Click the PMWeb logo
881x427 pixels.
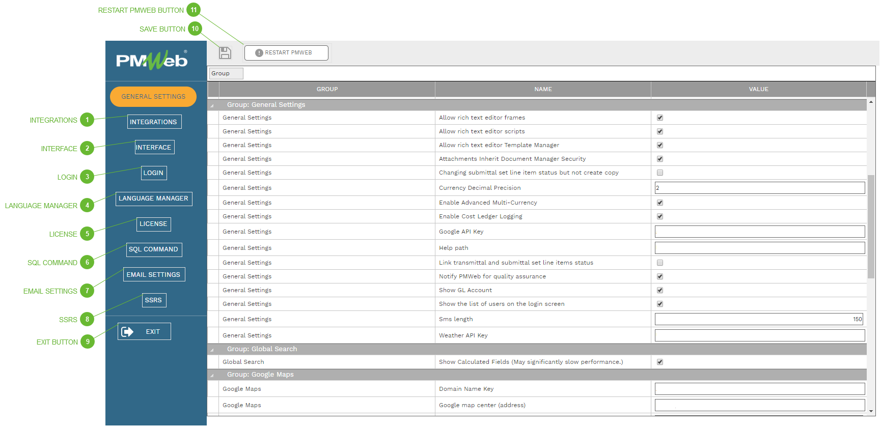(152, 60)
